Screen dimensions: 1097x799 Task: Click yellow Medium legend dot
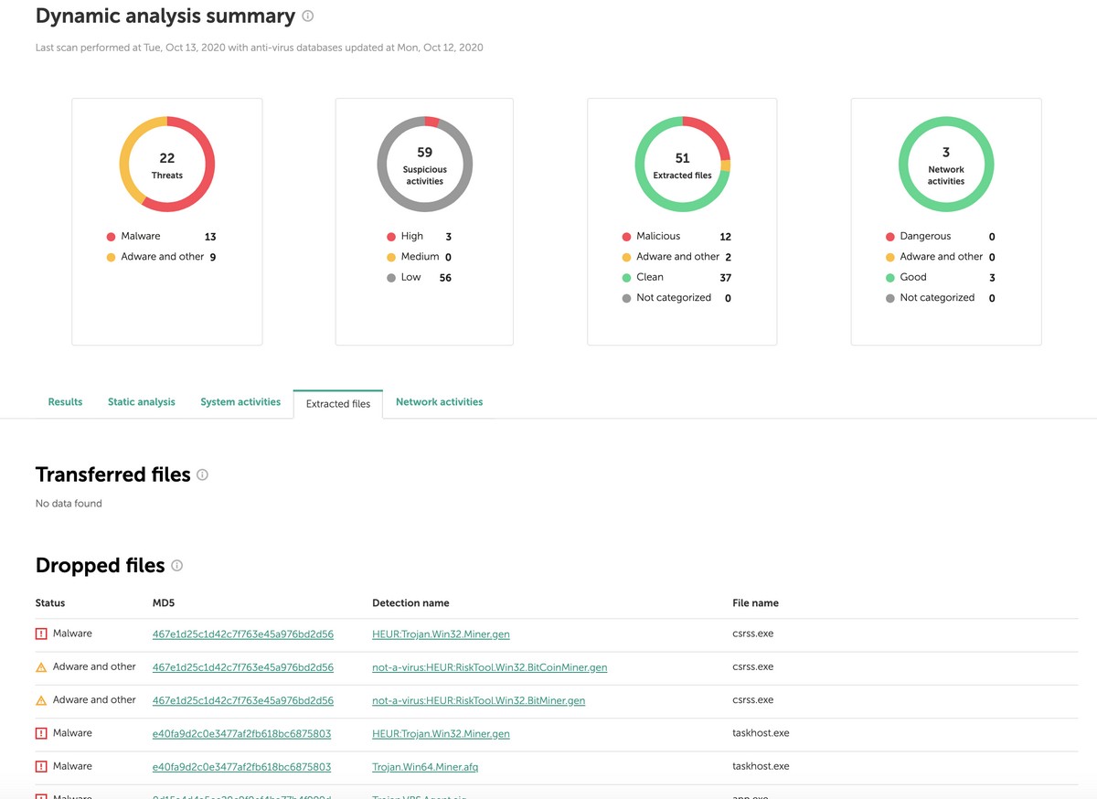pos(391,258)
